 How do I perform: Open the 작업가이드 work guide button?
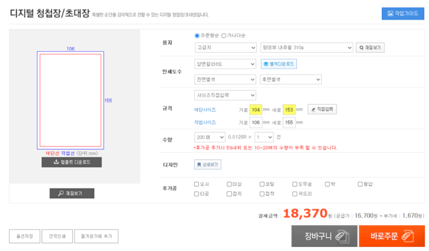(x=403, y=13)
